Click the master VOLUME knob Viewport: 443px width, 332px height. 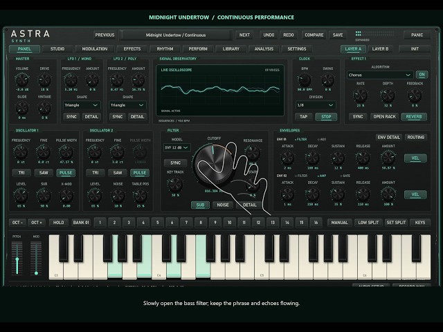pyautogui.click(x=21, y=80)
